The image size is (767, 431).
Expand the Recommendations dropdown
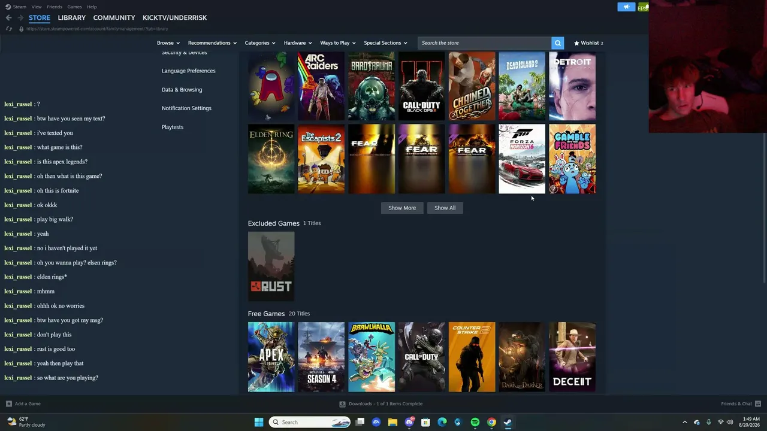pyautogui.click(x=212, y=43)
